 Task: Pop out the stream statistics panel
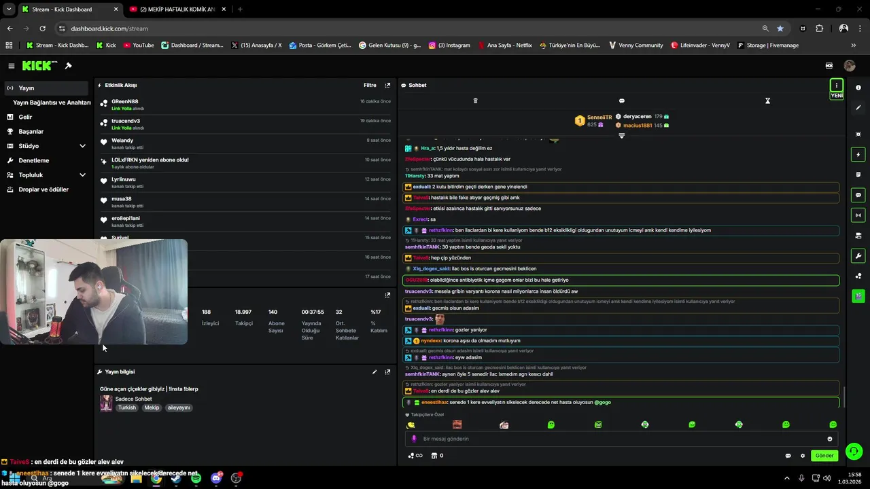pos(387,295)
